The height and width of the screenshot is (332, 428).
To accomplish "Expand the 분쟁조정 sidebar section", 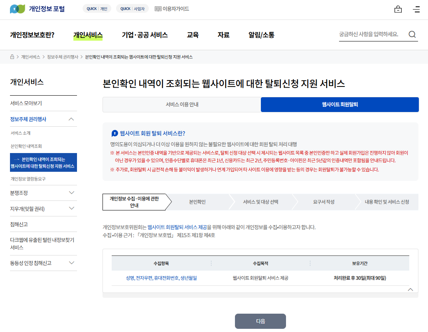I will tap(71, 193).
